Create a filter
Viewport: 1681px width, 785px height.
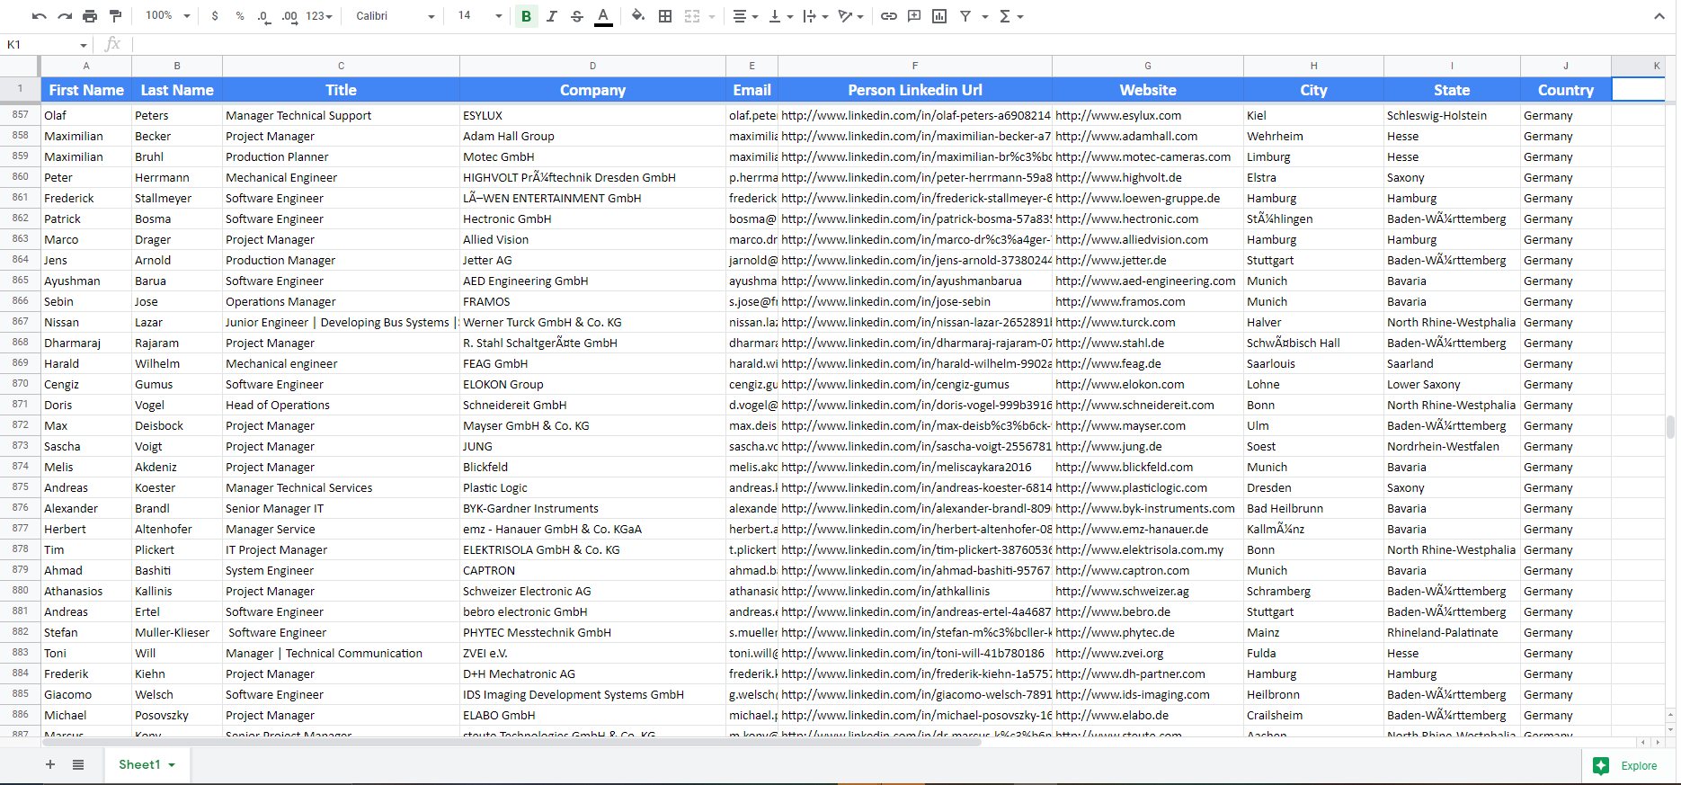[x=965, y=16]
